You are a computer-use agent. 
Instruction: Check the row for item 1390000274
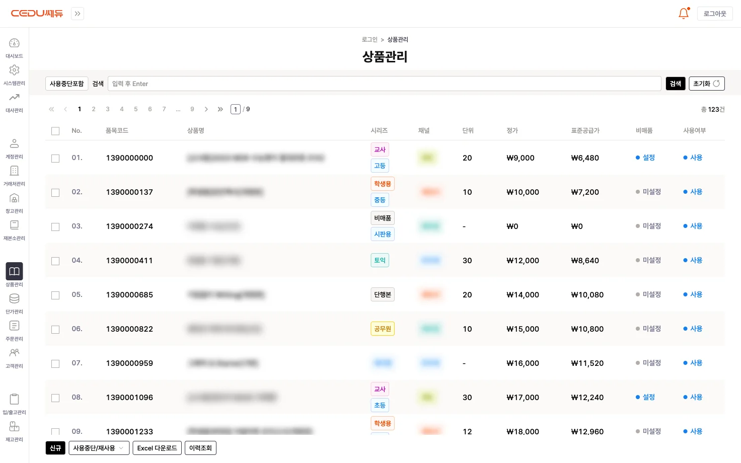coord(55,226)
